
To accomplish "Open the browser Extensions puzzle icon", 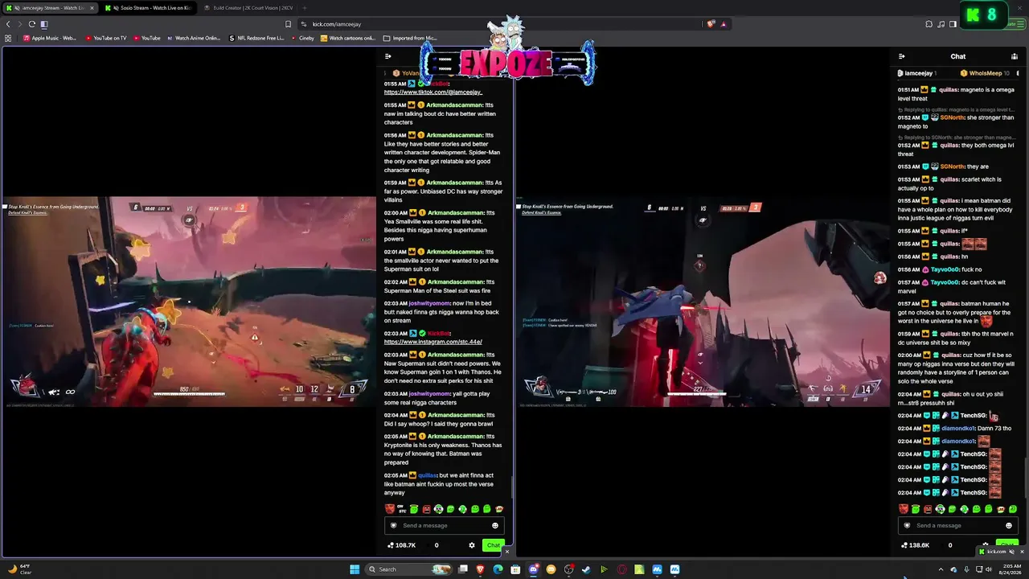I will (x=929, y=24).
